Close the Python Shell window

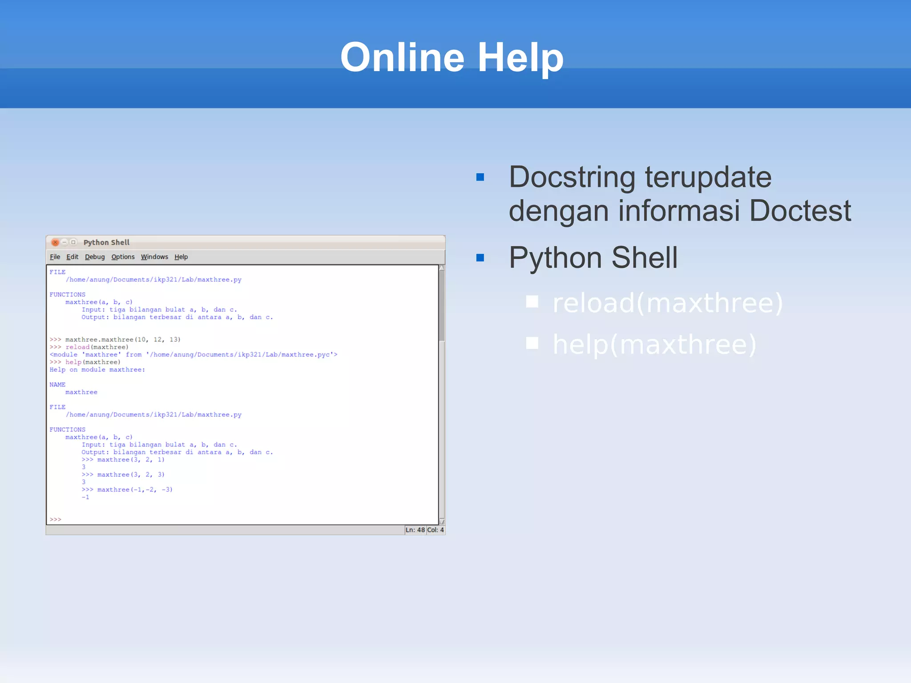coord(55,242)
